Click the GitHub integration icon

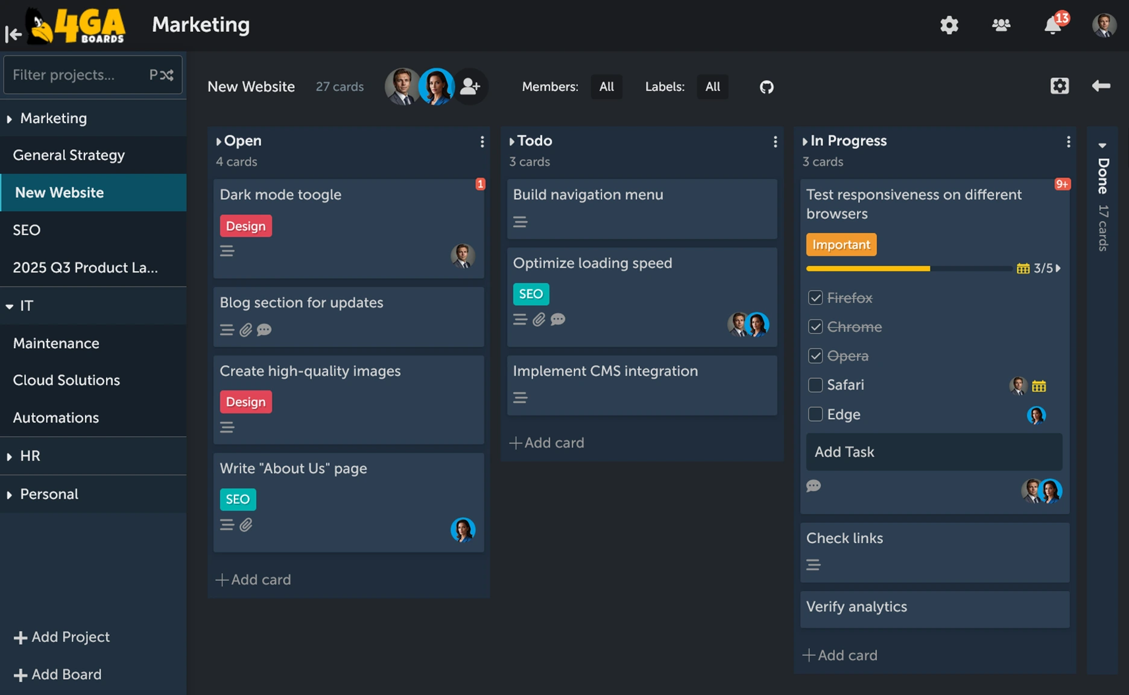[766, 86]
